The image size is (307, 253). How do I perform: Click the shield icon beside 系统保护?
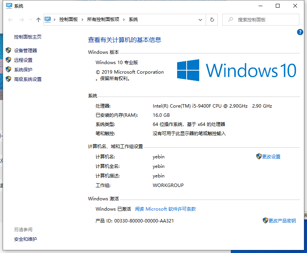8,69
